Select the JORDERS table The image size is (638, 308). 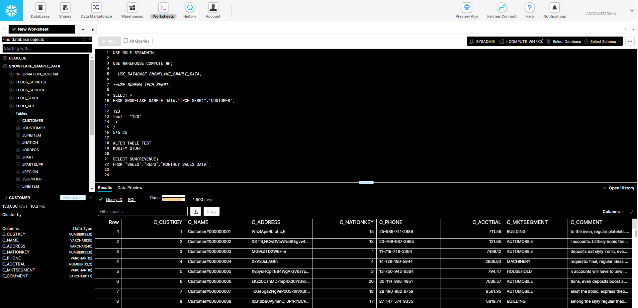click(31, 150)
